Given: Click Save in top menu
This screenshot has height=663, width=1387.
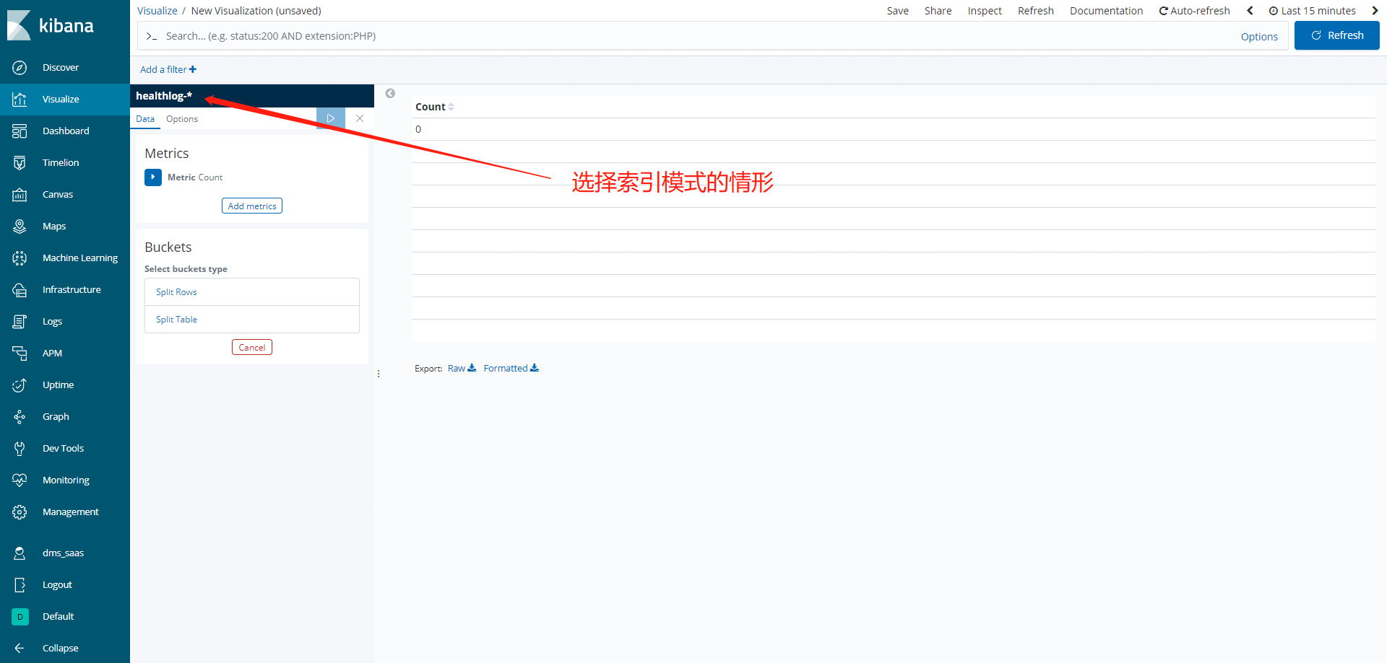Looking at the screenshot, I should pos(898,11).
